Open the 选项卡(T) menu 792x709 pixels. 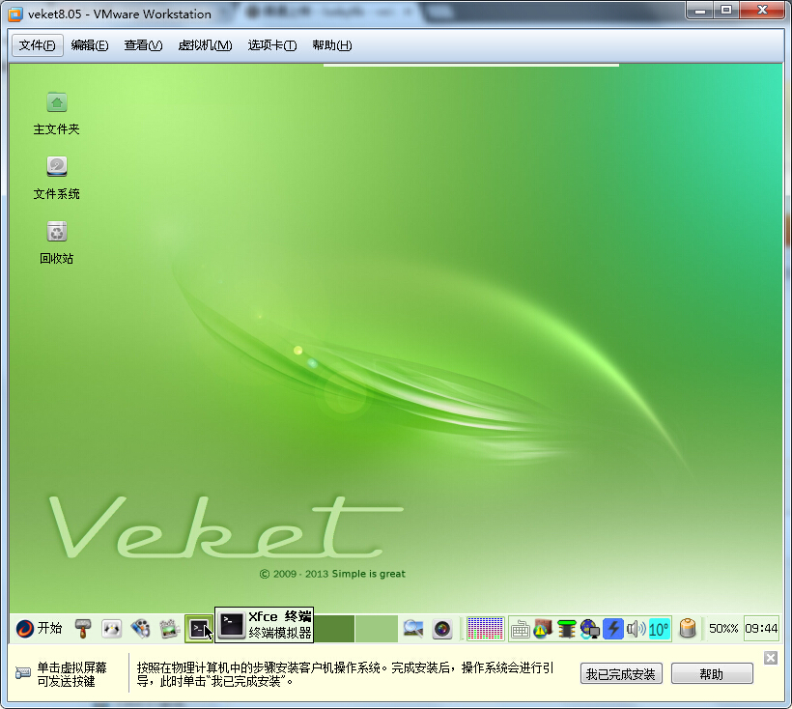pos(272,45)
